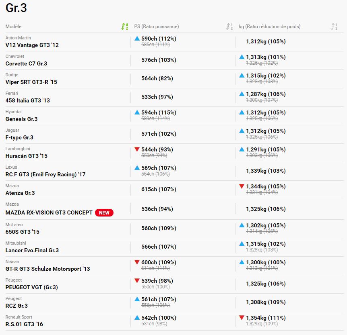Click struck-through 1,329kg (109%) old value
Viewport: 347px width, 335px height.
pyautogui.click(x=262, y=324)
